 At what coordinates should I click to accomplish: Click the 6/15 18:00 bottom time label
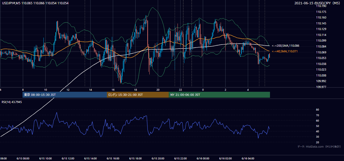135,158
